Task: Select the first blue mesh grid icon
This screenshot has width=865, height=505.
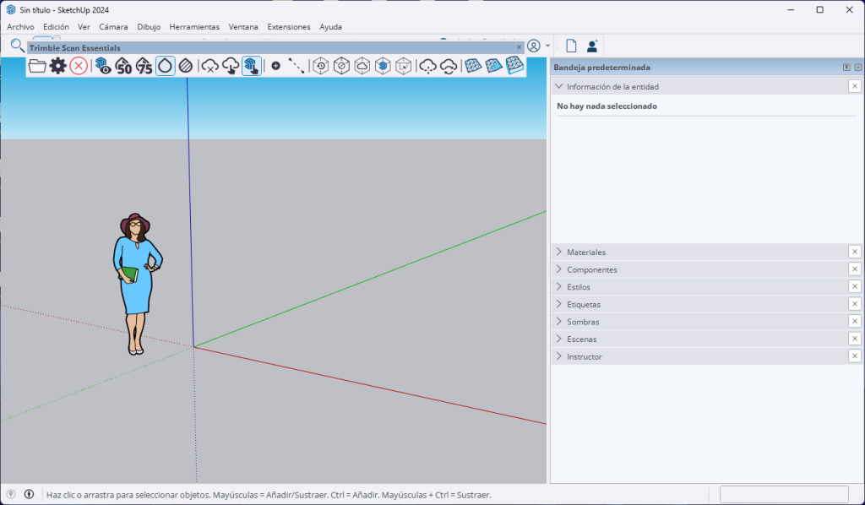Action: point(473,66)
